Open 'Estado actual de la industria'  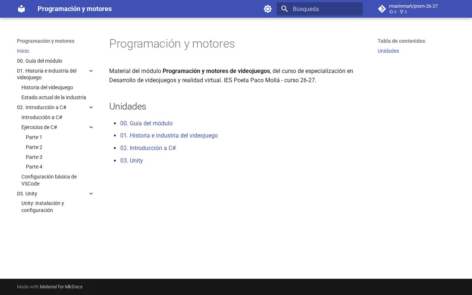(54, 97)
